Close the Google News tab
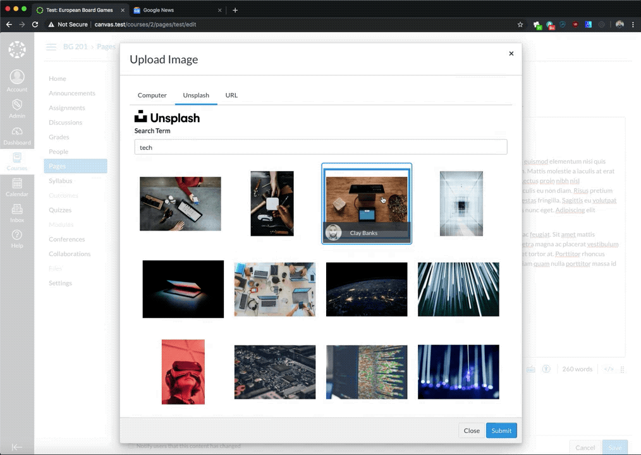 click(219, 10)
